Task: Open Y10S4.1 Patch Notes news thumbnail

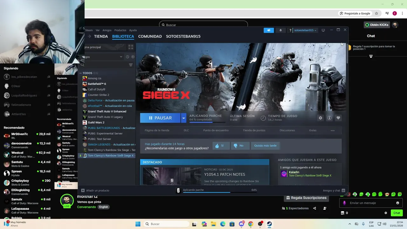Action: point(172,176)
